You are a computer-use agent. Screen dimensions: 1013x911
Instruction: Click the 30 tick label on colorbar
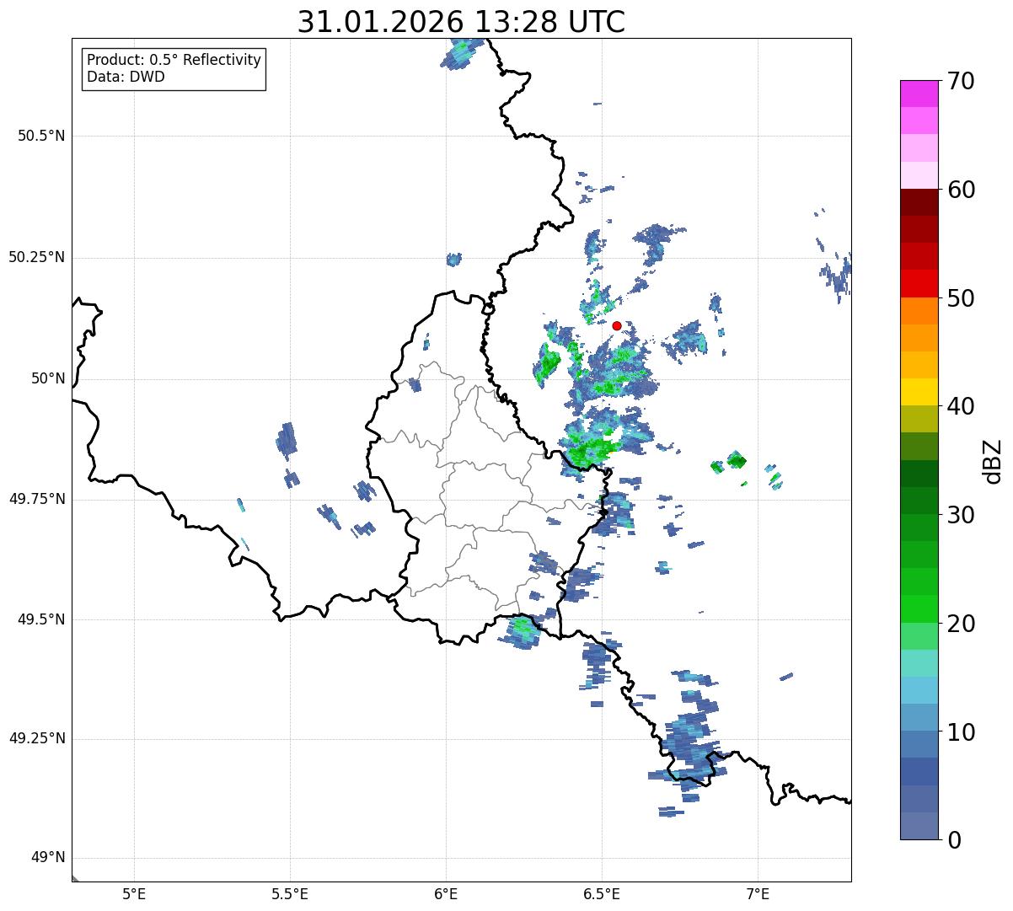[x=960, y=515]
